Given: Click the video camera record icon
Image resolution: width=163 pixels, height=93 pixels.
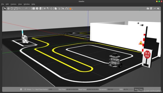Looking at the screenshot, I should 158,9.
